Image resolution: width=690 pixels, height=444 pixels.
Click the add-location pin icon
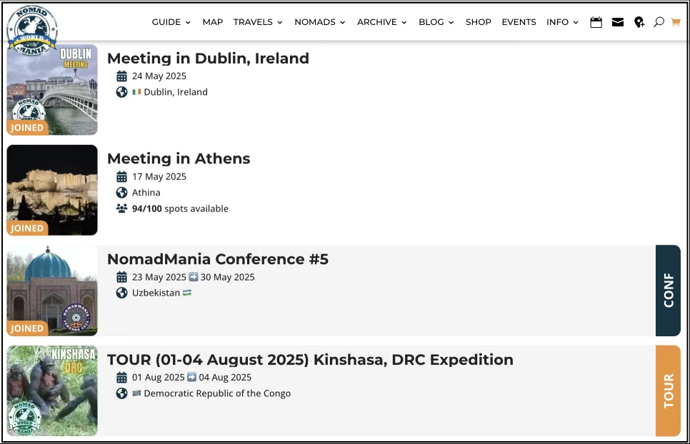639,22
